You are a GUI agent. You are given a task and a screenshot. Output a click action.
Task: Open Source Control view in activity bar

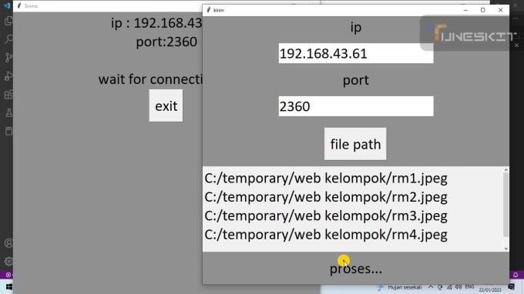coord(8,58)
